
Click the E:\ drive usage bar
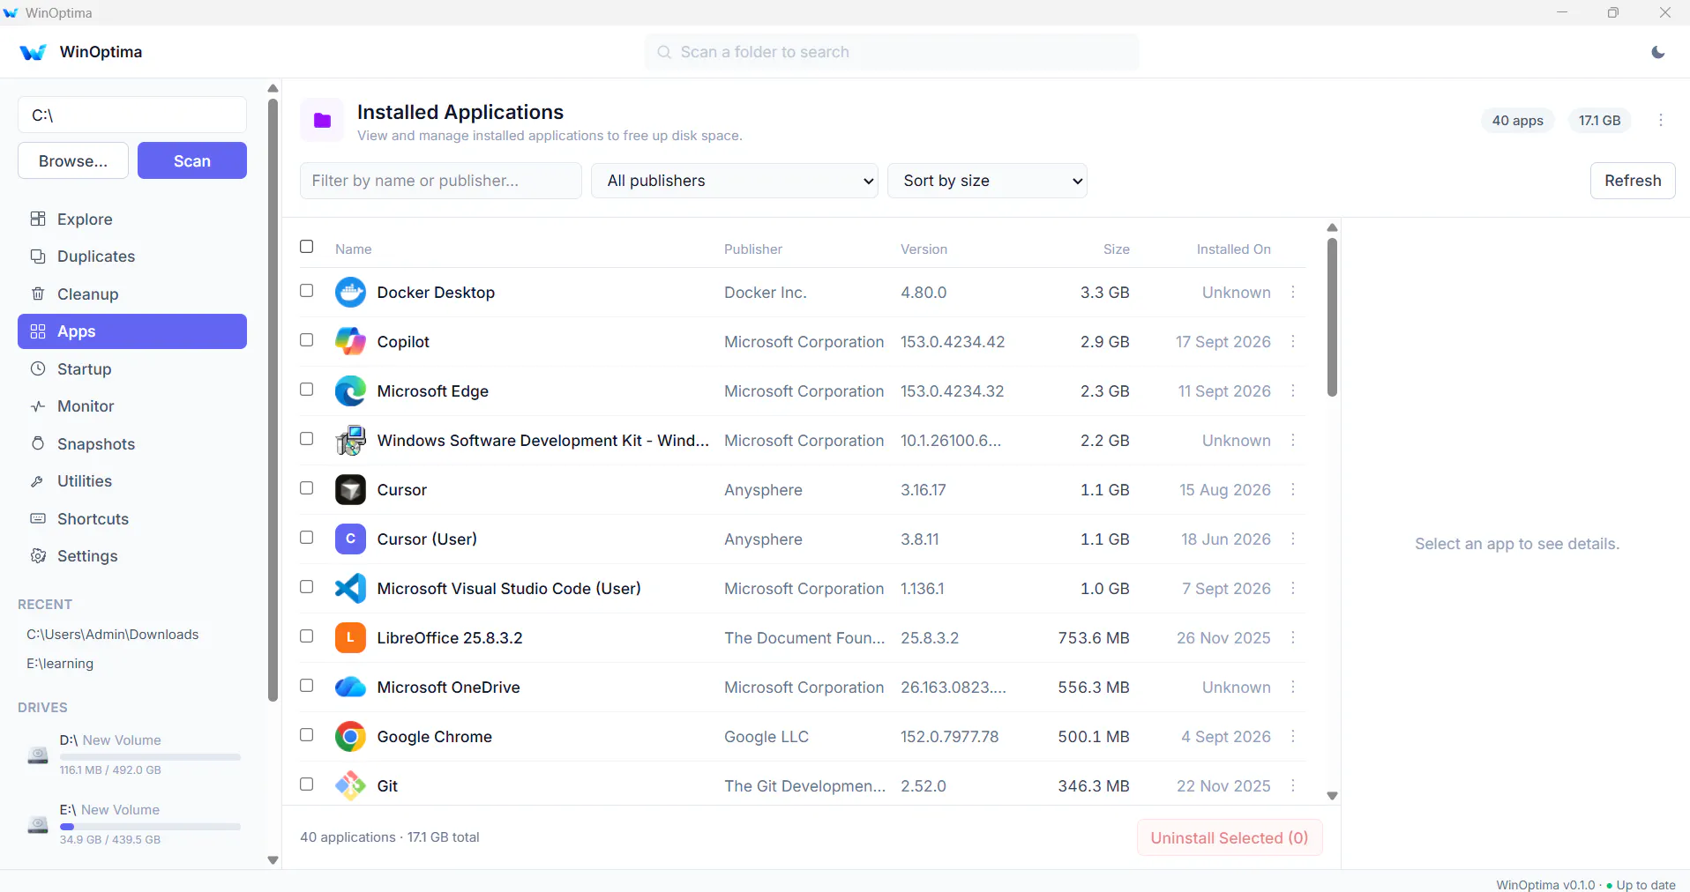tap(150, 827)
